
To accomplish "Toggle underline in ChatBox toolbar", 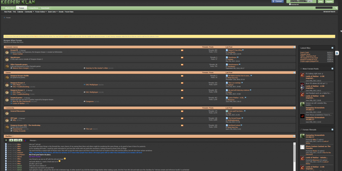I will tap(20, 141).
